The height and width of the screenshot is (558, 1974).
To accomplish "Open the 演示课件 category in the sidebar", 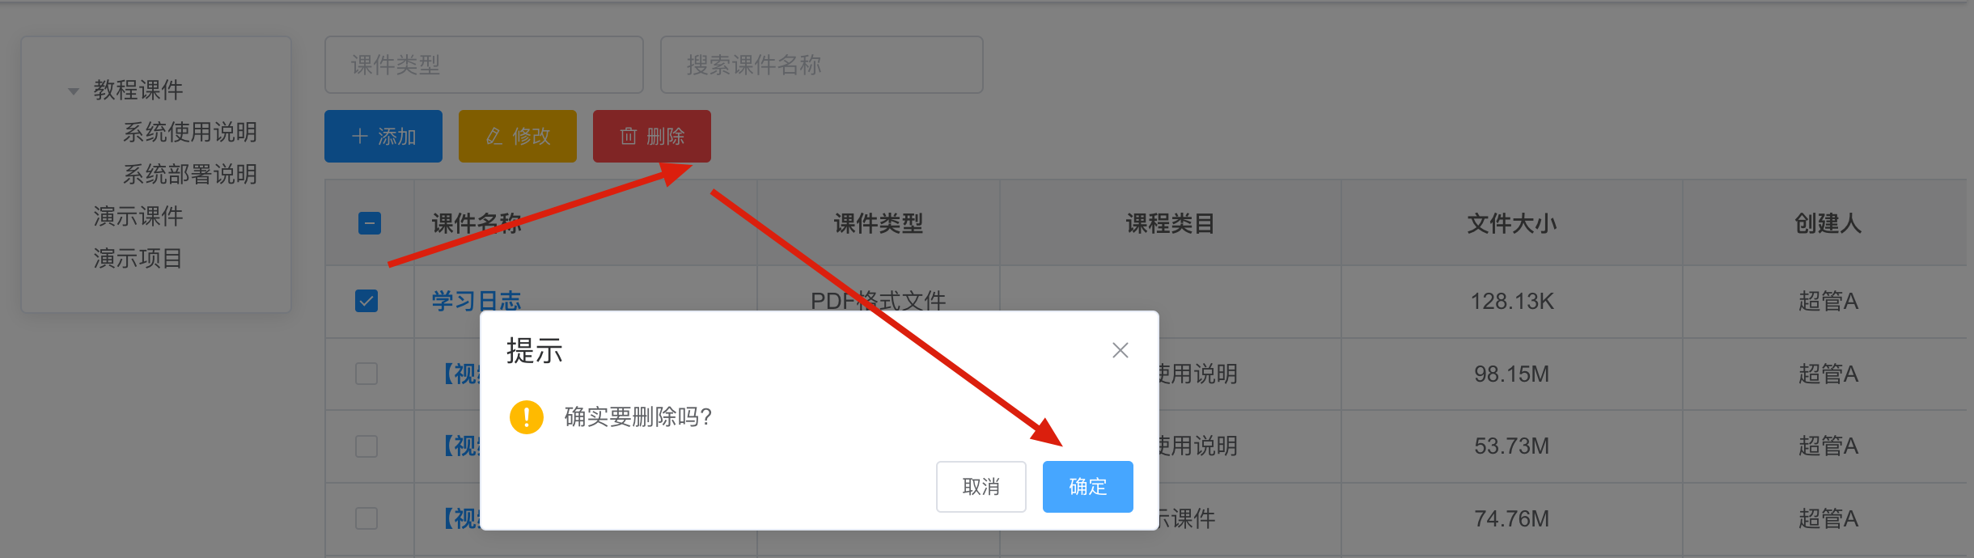I will pos(138,216).
